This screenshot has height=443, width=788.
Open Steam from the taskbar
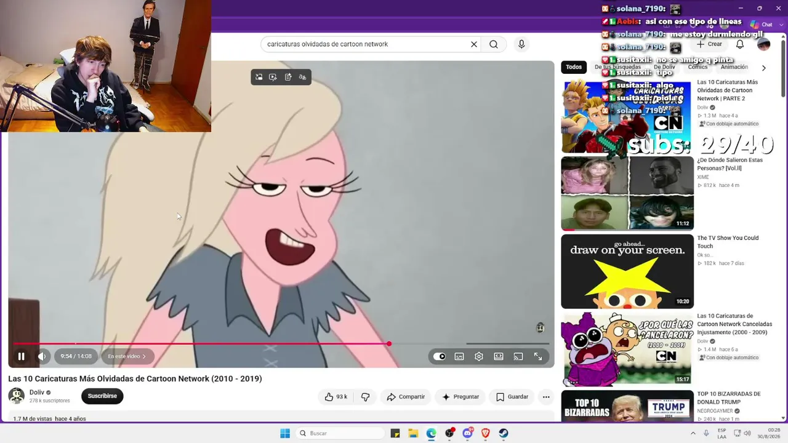[x=504, y=433]
